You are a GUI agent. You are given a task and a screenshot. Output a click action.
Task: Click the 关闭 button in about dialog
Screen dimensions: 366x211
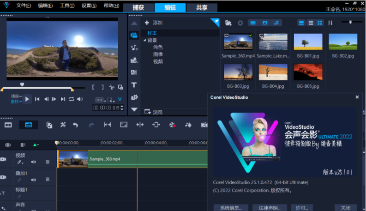click(345, 208)
